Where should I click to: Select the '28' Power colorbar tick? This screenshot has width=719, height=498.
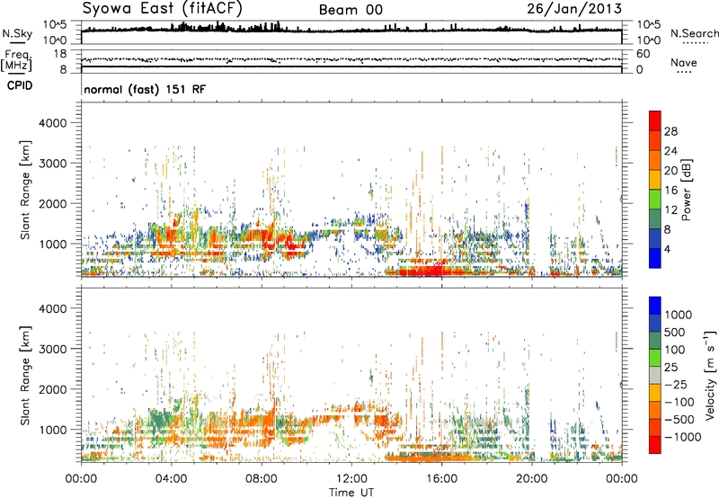click(x=670, y=131)
